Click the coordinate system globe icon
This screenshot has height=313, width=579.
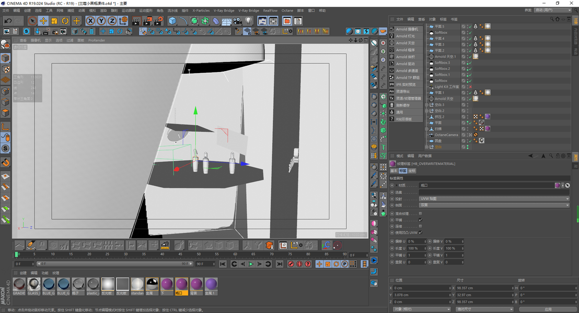coord(123,21)
